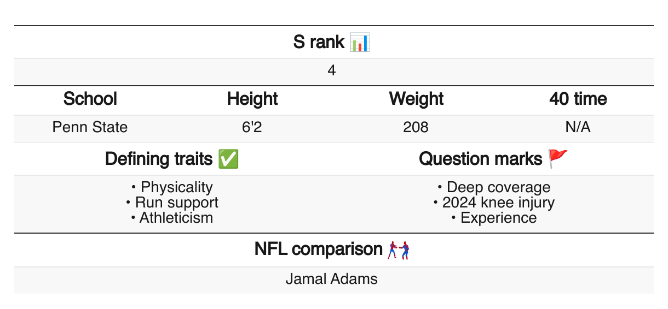Image resolution: width=668 pixels, height=309 pixels.
Task: Click the Height column header
Action: [252, 99]
